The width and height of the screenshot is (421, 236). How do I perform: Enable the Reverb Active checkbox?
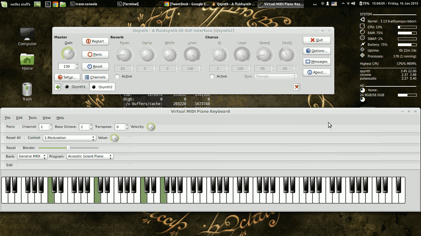pyautogui.click(x=117, y=76)
